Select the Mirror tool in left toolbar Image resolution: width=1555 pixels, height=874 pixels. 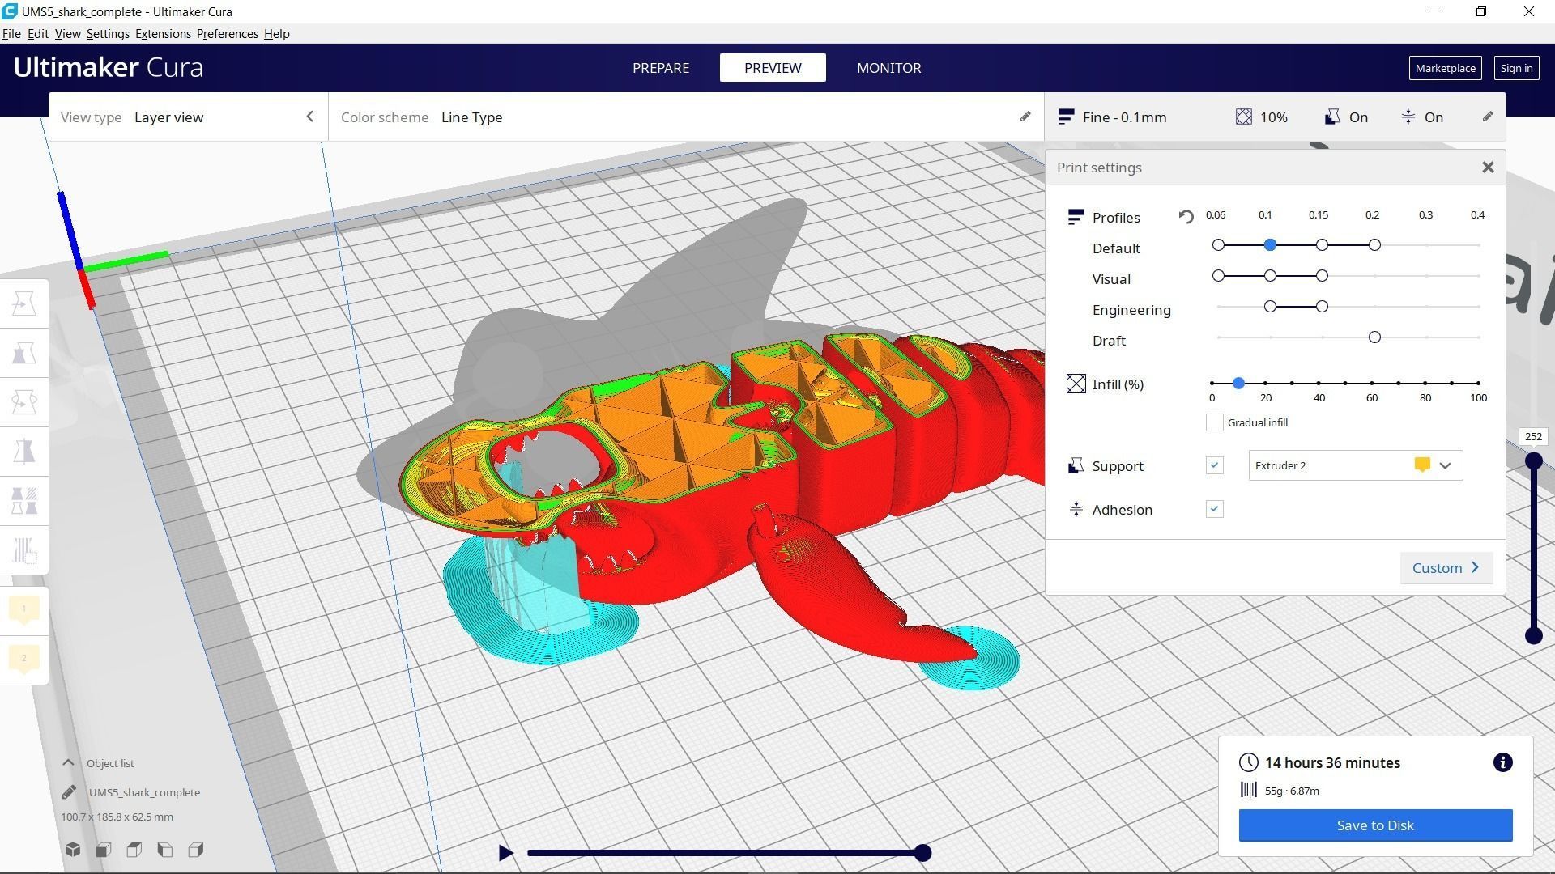[24, 451]
